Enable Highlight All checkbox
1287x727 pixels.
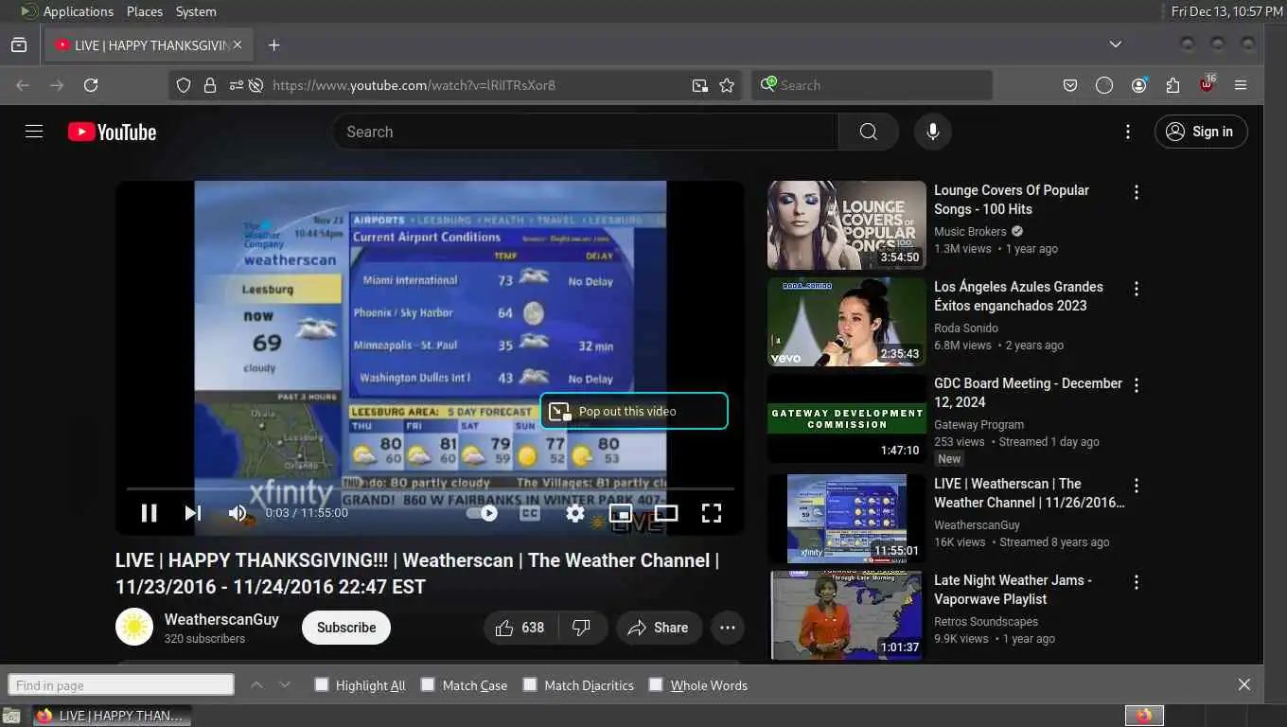322,684
